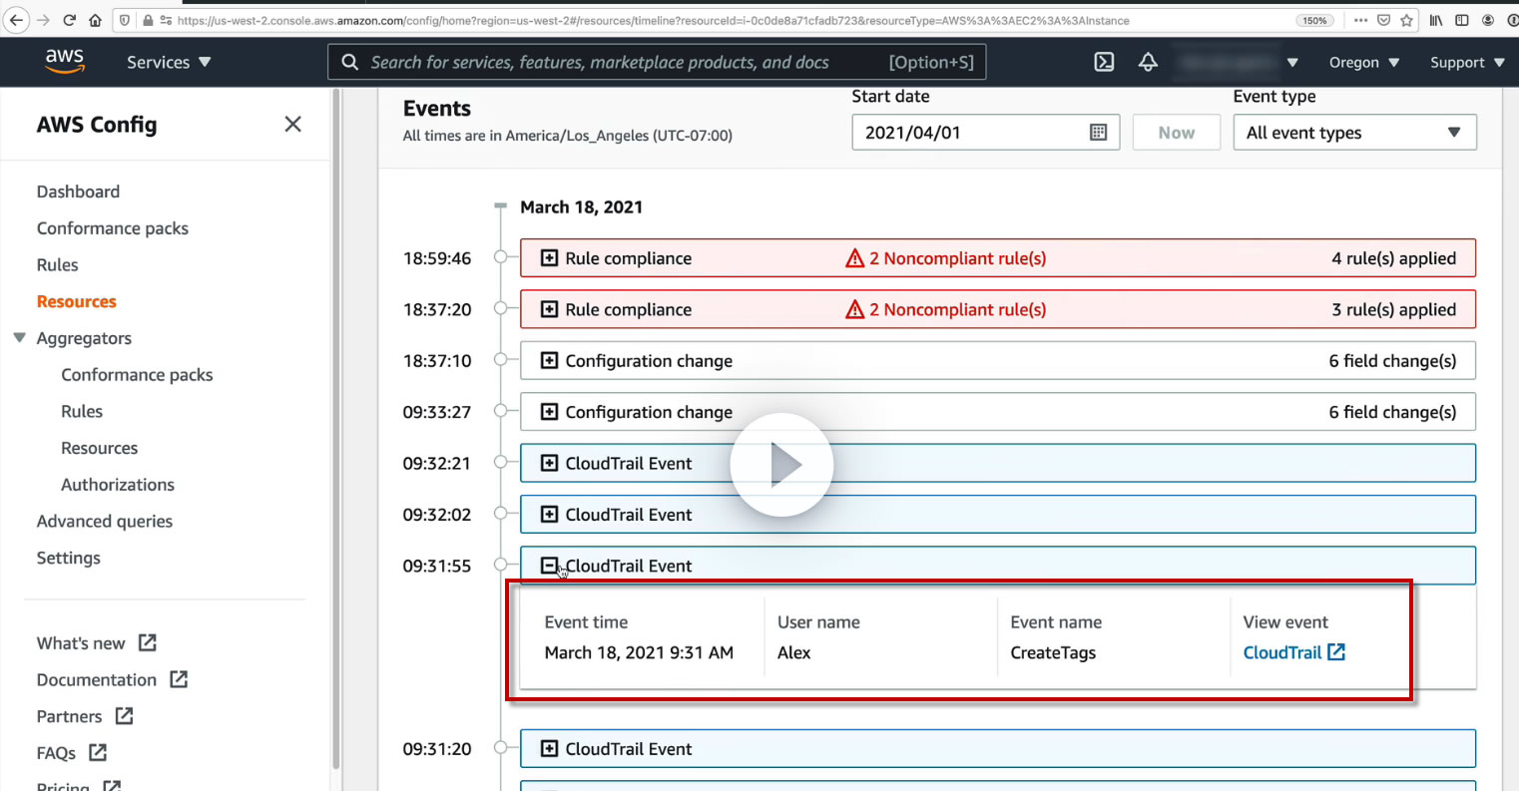Collapse the 09:31:55 CloudTrail Event
Viewport: 1519px width, 791px height.
[549, 566]
